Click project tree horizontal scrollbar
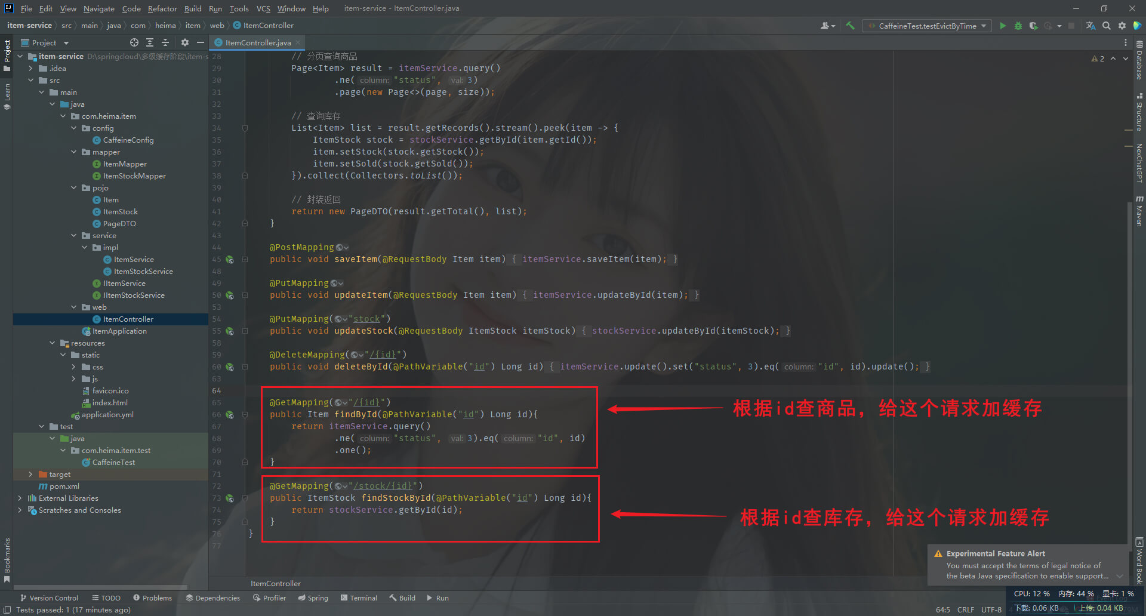This screenshot has height=616, width=1146. click(100, 587)
